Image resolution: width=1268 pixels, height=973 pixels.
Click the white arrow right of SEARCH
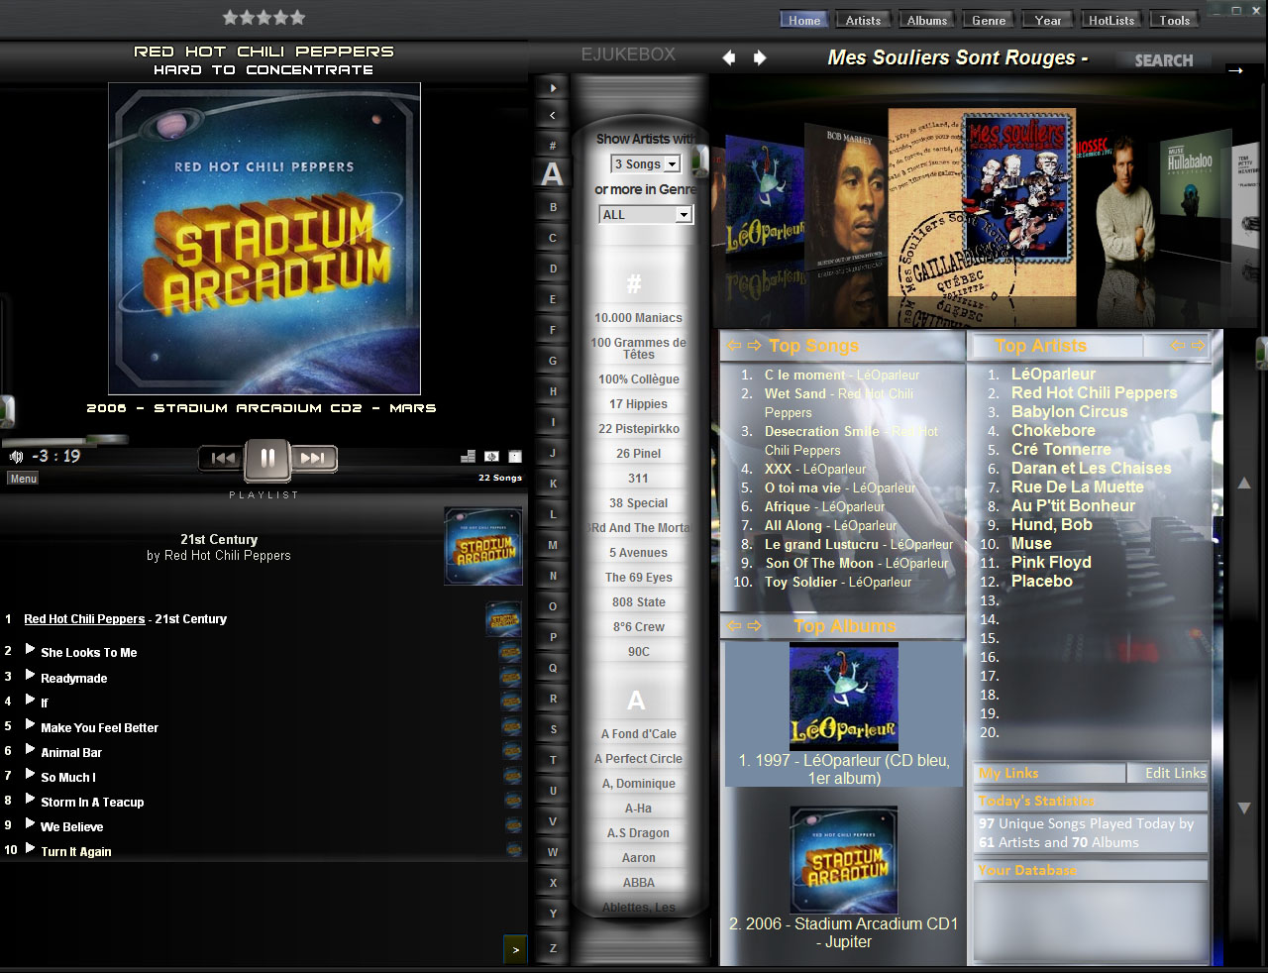(x=1235, y=70)
